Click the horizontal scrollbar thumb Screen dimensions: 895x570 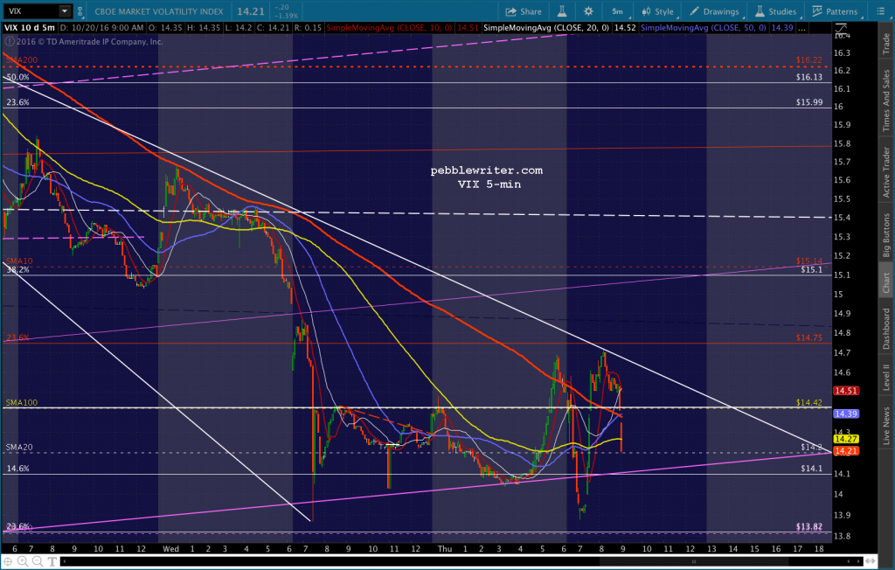click(x=693, y=562)
